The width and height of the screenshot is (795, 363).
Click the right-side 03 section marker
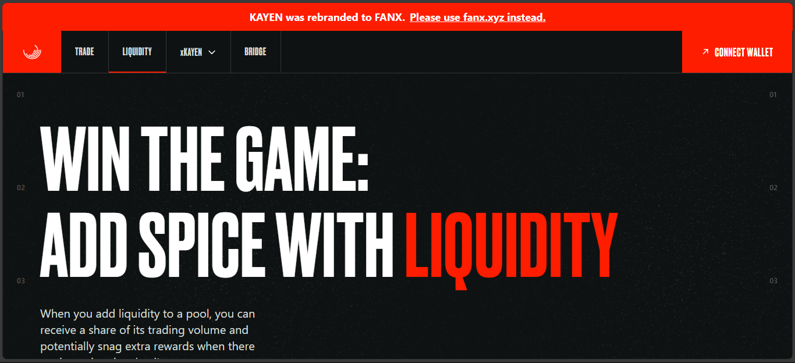point(773,281)
